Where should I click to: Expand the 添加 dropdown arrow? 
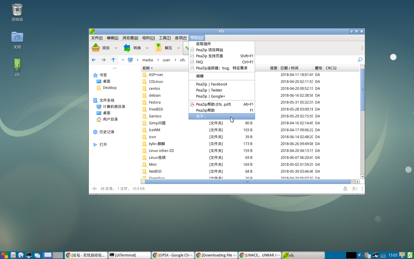click(x=116, y=48)
